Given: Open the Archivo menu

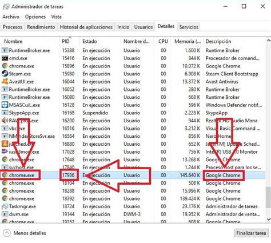Looking at the screenshot, I should tap(11, 17).
